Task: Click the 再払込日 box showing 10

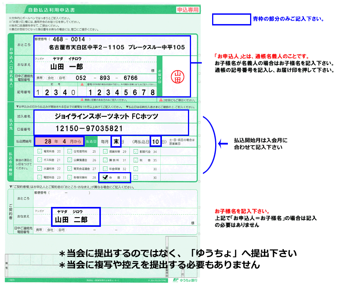Action: [156, 142]
